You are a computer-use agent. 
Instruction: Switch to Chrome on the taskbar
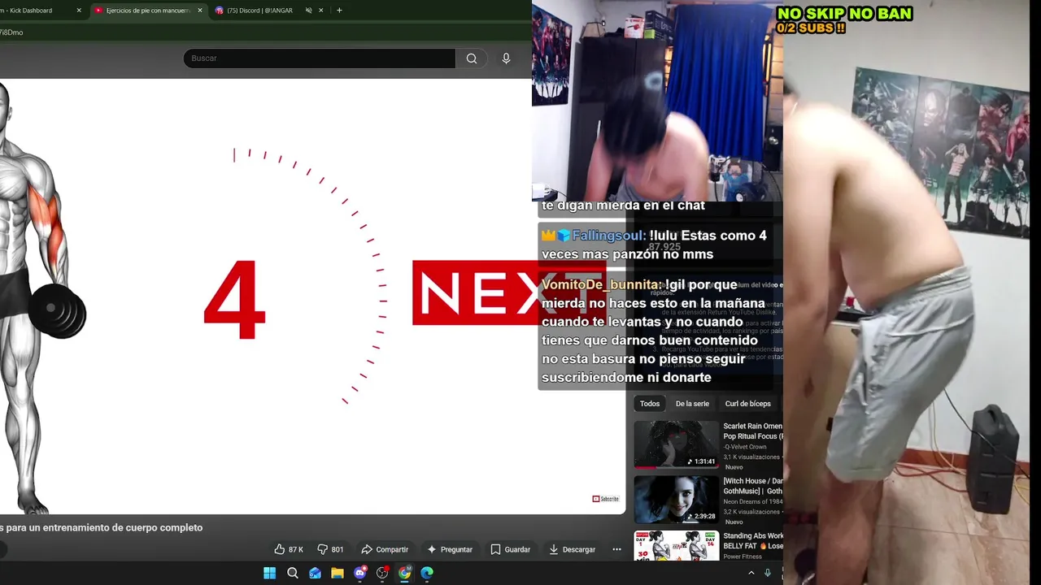[x=405, y=573]
